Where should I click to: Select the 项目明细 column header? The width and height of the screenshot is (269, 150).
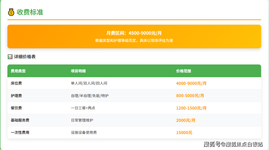point(78,71)
